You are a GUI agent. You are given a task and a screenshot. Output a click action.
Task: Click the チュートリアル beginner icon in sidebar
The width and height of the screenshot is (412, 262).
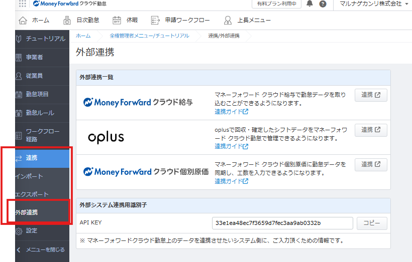click(x=19, y=39)
